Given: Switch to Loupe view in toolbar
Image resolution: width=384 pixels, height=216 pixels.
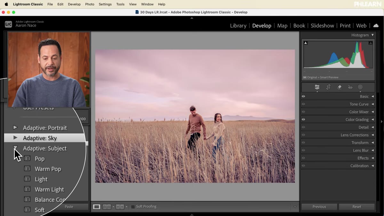Looking at the screenshot, I should 96,207.
